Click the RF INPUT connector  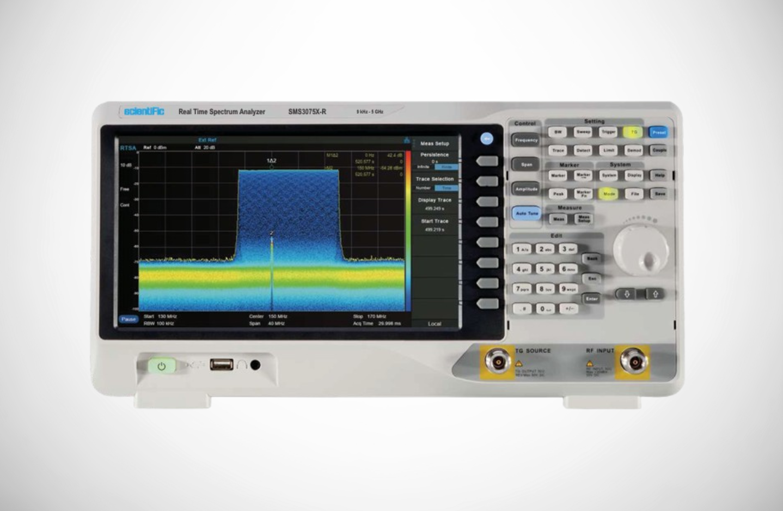tap(634, 362)
